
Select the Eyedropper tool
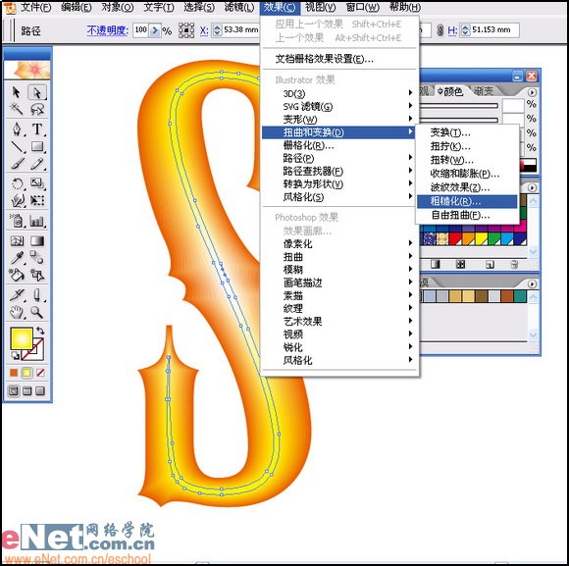[x=17, y=258]
